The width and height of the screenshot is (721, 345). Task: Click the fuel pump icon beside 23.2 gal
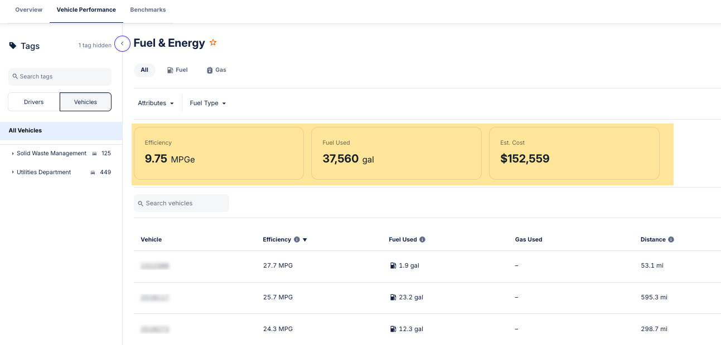coord(393,298)
